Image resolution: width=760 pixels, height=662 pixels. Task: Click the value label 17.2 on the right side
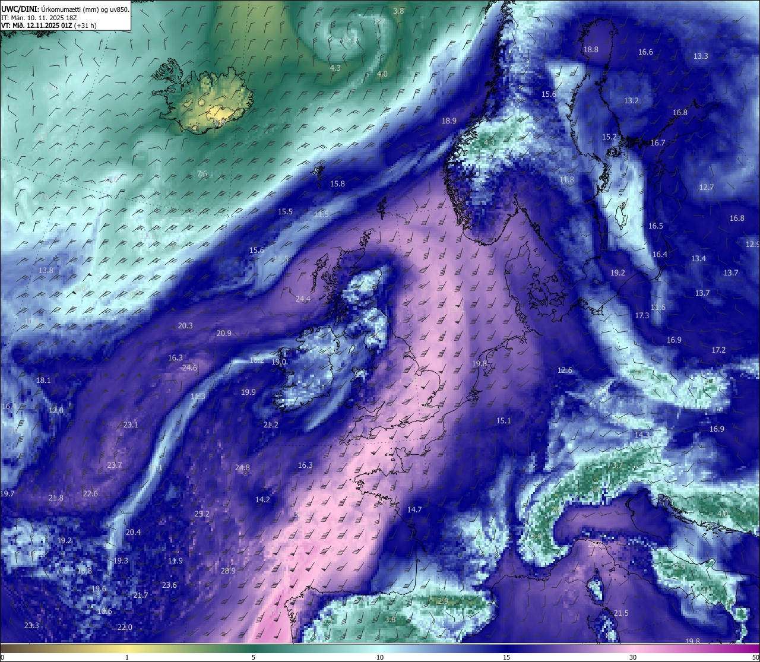[718, 350]
